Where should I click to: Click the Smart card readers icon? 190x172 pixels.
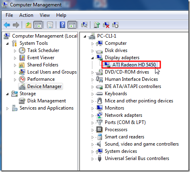point(100,137)
